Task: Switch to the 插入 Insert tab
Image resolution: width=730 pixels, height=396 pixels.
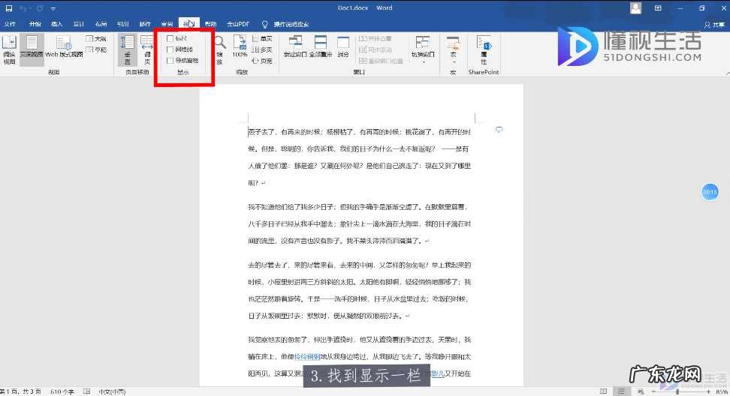Action: [57, 24]
